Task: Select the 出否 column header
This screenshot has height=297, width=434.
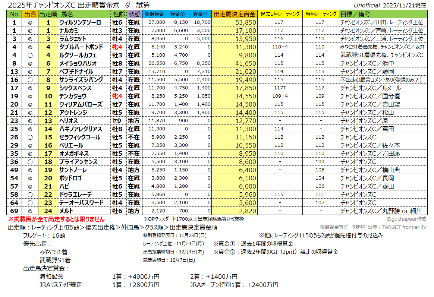Action: coord(30,14)
